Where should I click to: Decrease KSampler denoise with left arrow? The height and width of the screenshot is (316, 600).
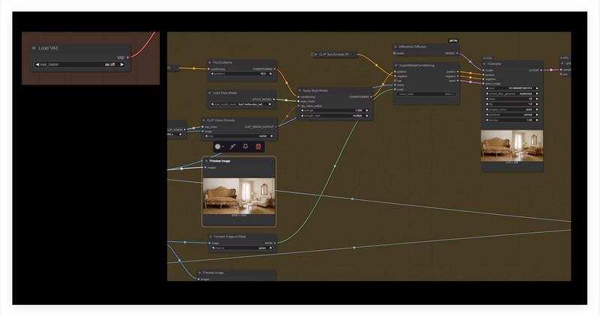487,120
